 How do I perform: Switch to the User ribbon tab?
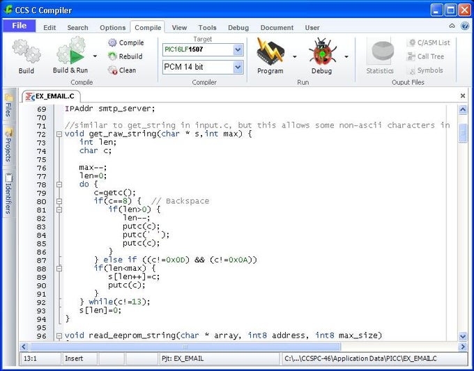[312, 27]
